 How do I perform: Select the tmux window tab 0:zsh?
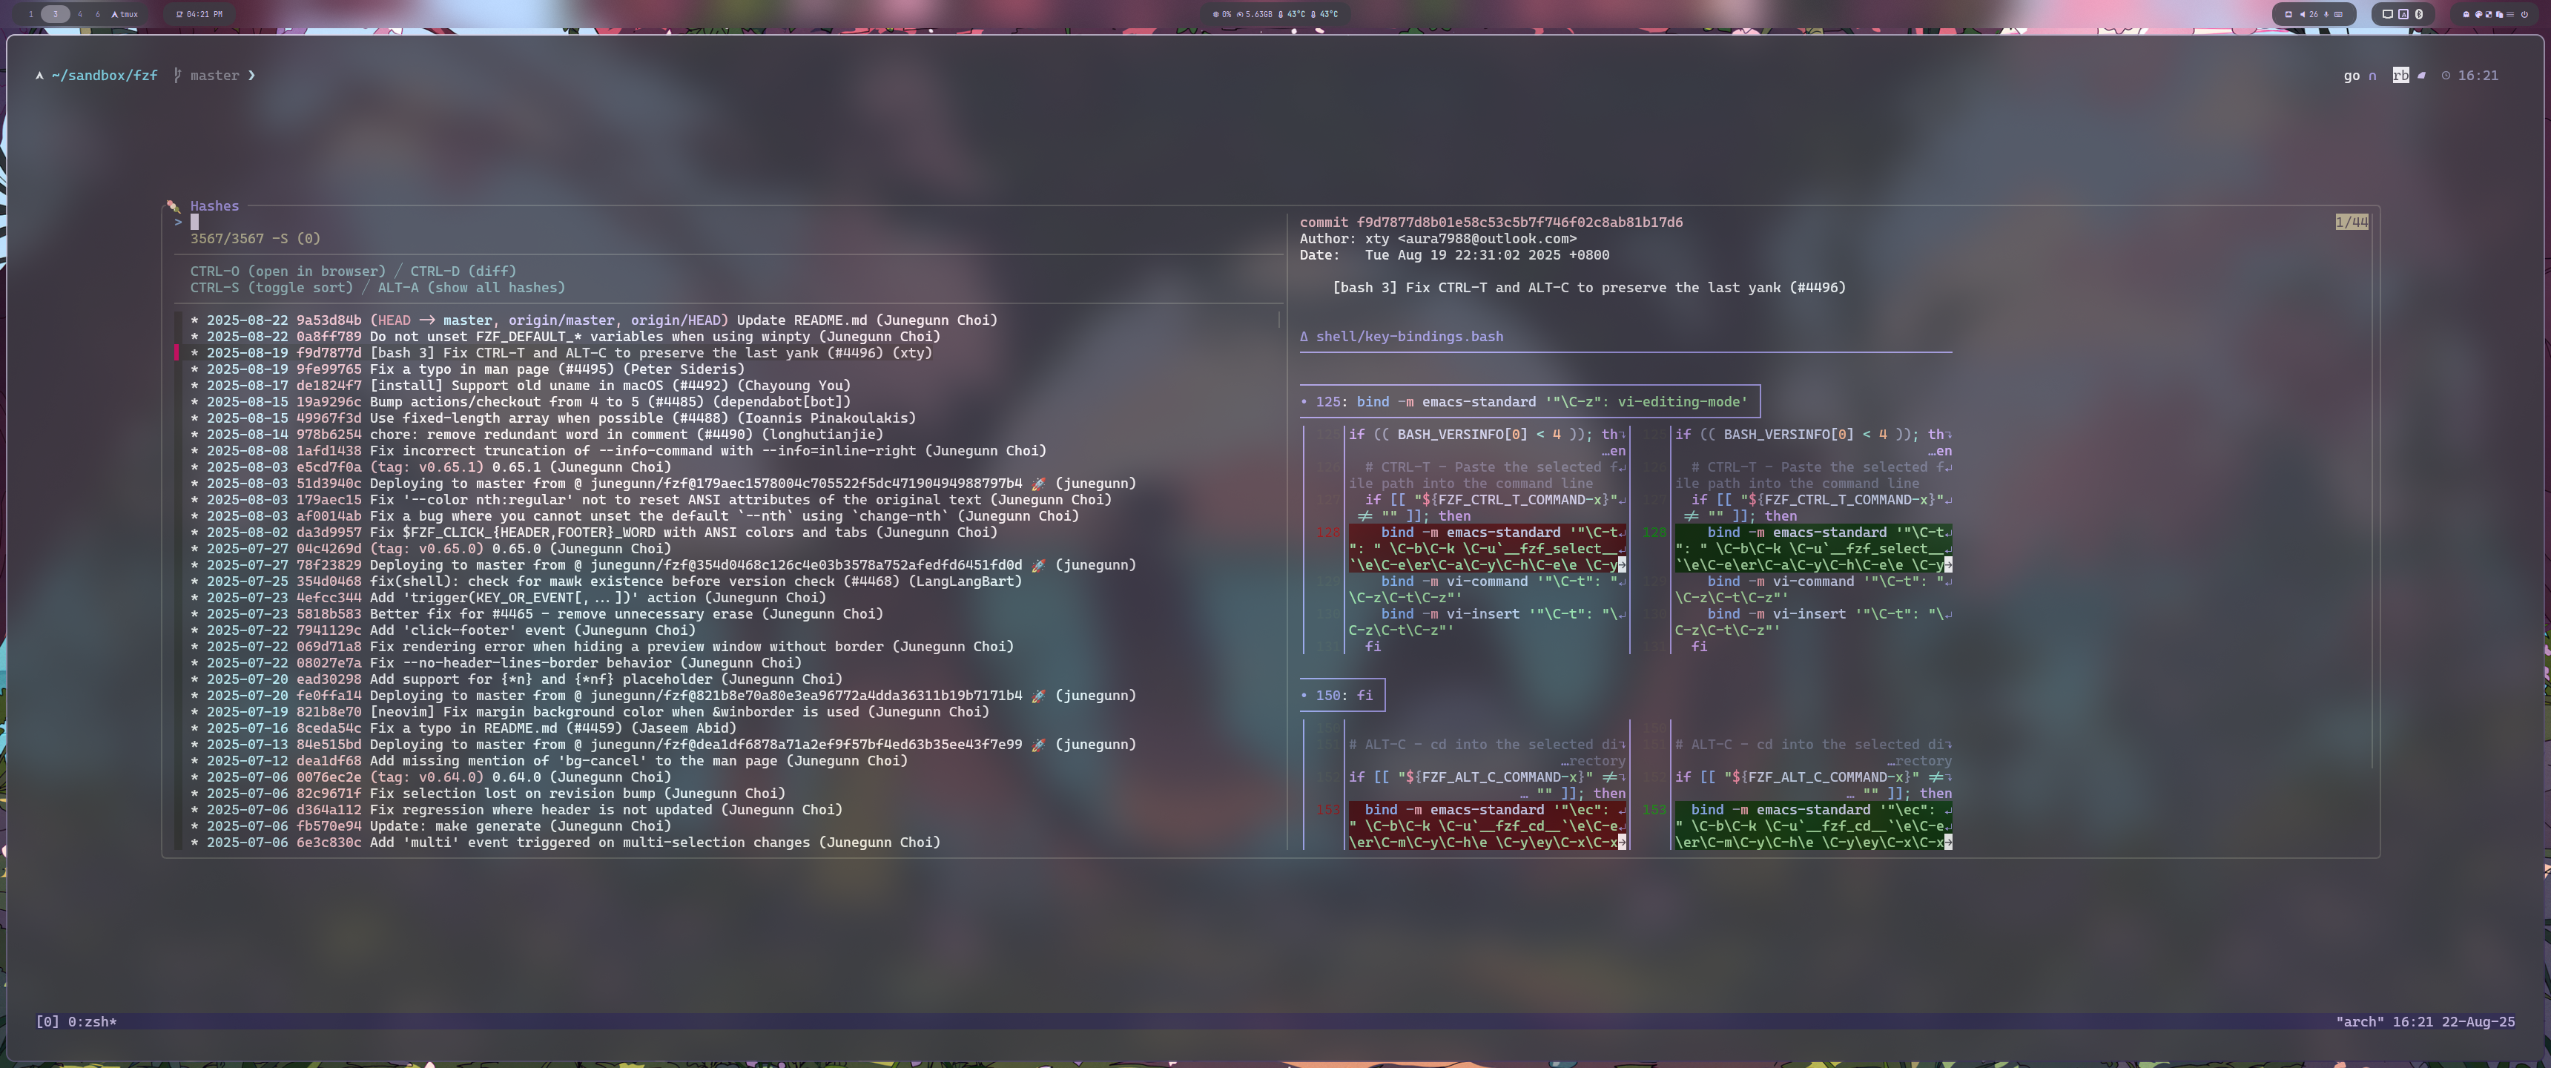91,1021
